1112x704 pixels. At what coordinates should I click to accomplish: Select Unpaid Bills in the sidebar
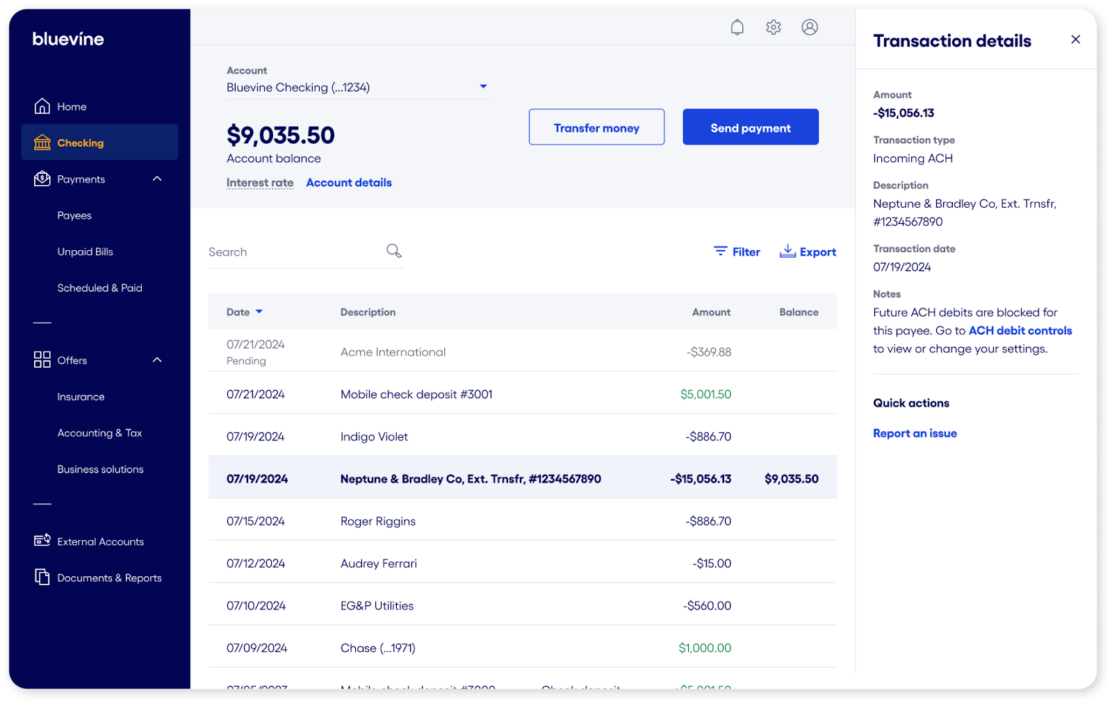(85, 251)
